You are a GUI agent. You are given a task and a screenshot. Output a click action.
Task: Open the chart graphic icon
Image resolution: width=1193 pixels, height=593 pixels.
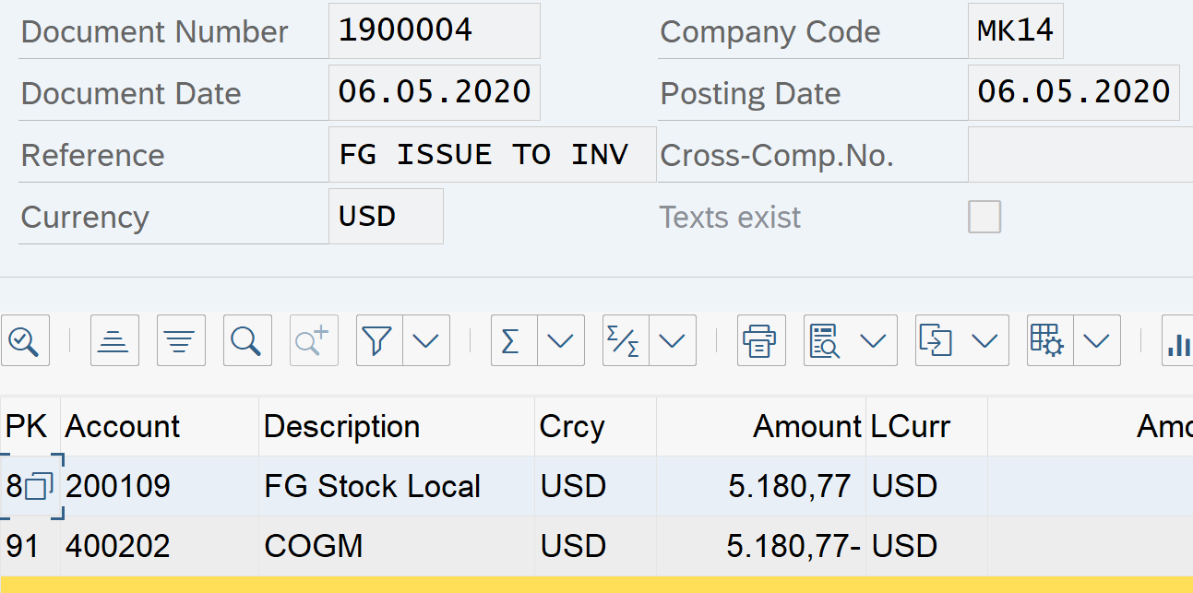1177,341
